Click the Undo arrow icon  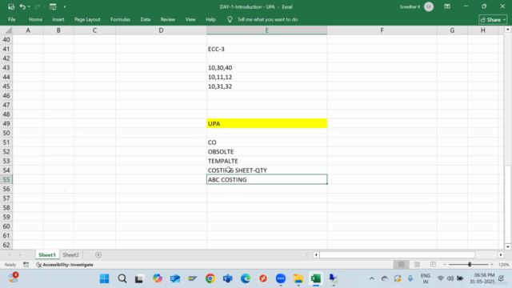tap(22, 6)
